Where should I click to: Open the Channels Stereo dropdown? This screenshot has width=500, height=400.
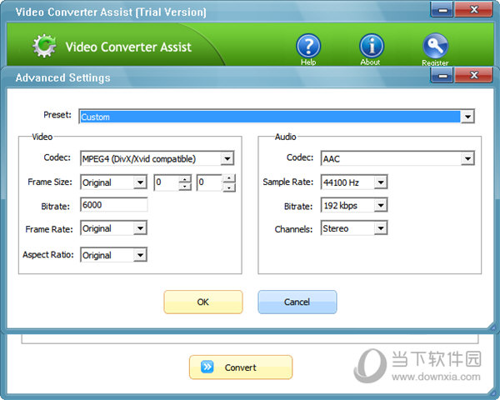click(354, 228)
